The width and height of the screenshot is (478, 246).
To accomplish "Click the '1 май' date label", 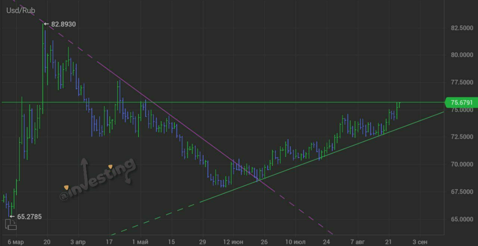I will click(140, 242).
